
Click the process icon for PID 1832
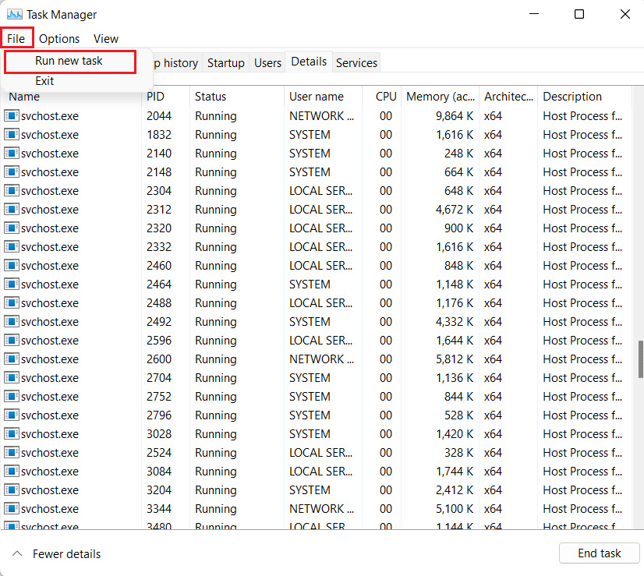[x=12, y=135]
